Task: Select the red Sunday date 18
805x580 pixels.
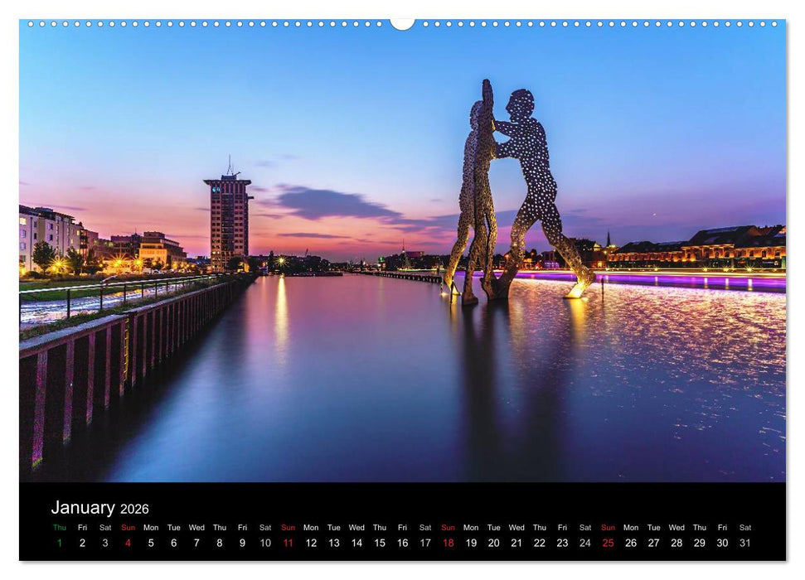Action: (449, 542)
